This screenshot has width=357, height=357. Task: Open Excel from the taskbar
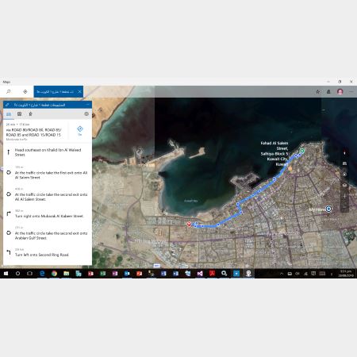pyautogui.click(x=102, y=274)
